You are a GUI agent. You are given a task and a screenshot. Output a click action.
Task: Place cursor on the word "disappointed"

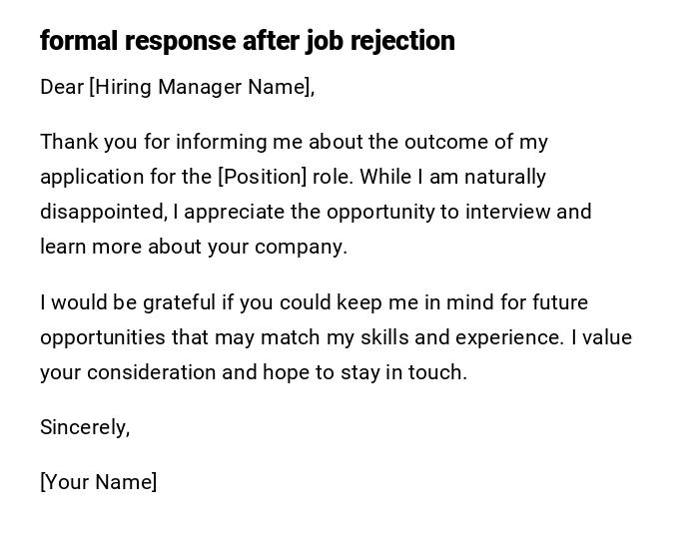tap(102, 212)
